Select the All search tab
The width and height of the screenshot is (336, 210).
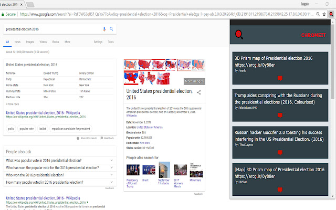(x=7, y=42)
